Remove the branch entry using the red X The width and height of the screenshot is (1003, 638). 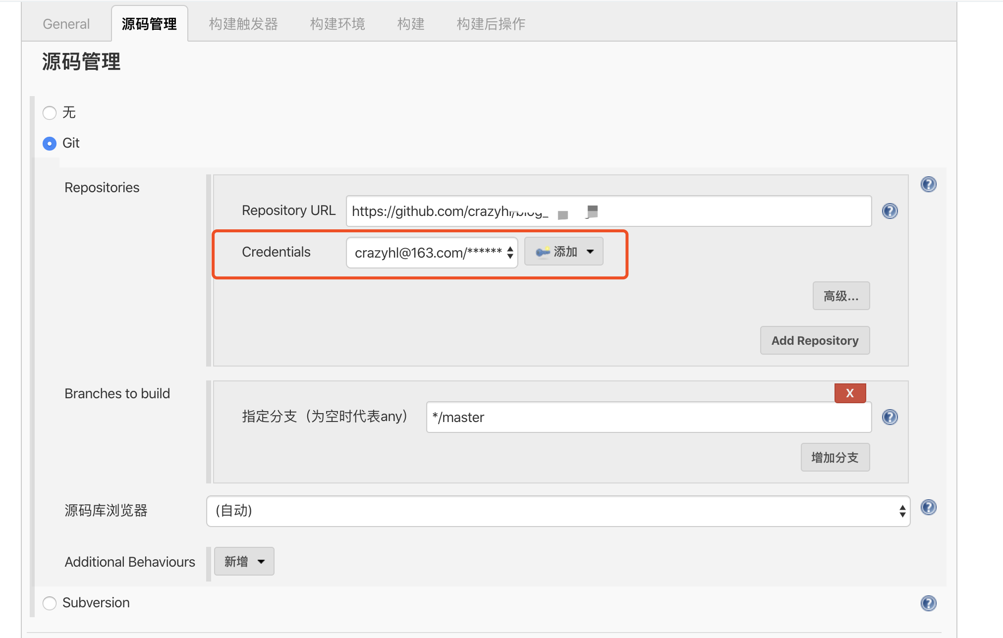850,393
